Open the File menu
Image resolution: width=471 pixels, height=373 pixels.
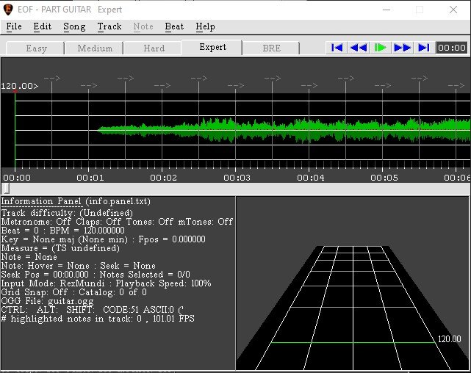13,26
